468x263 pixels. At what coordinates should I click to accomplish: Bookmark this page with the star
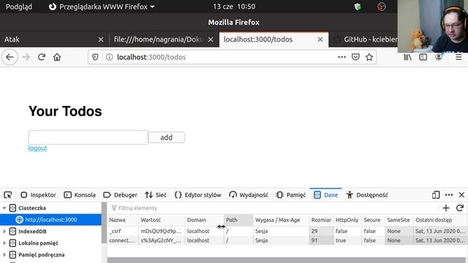(x=369, y=57)
